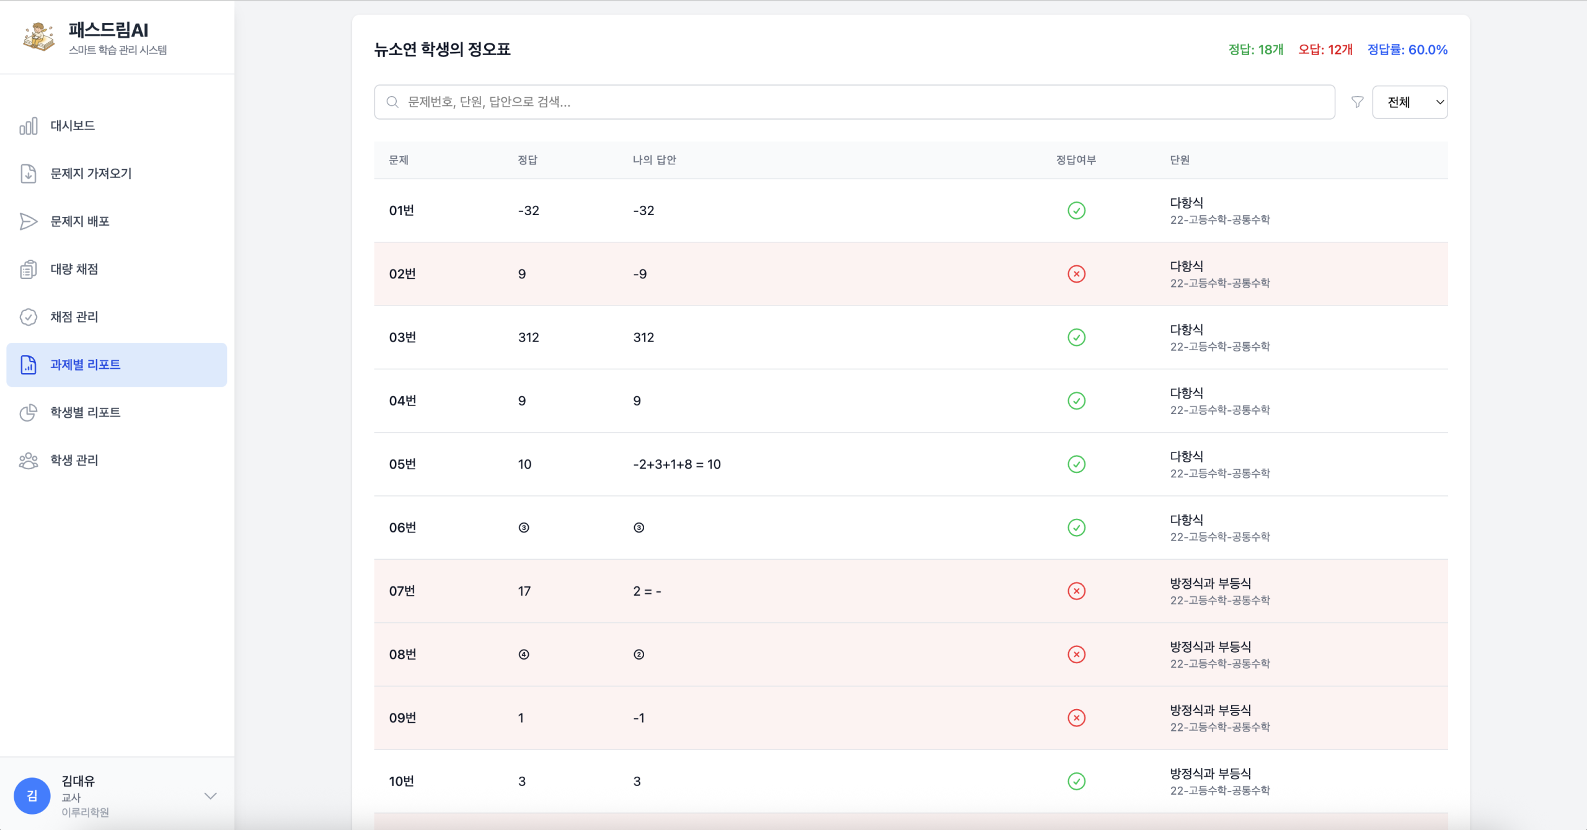The image size is (1587, 830).
Task: Click the 패스드림AI logo image
Action: click(38, 37)
